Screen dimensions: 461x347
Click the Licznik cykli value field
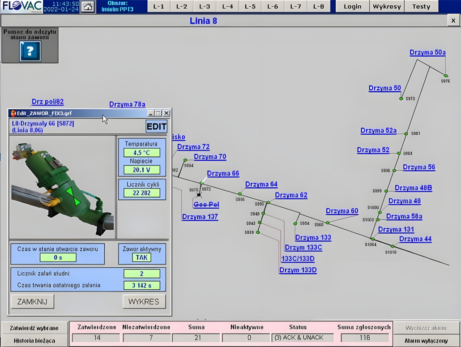coord(141,193)
